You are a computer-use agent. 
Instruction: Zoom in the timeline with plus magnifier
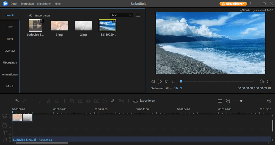click(x=269, y=101)
